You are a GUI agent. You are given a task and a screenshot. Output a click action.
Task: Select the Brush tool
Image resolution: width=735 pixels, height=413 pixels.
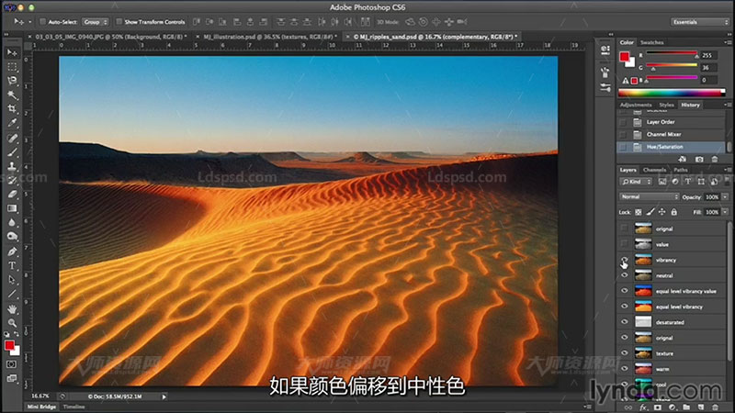12,152
